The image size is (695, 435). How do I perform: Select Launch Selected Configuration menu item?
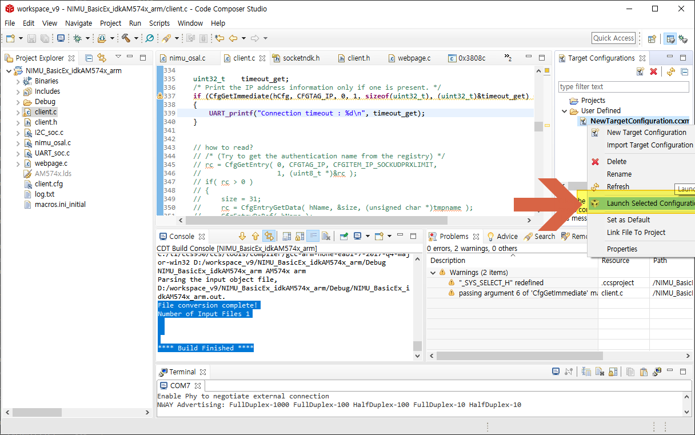tap(641, 203)
